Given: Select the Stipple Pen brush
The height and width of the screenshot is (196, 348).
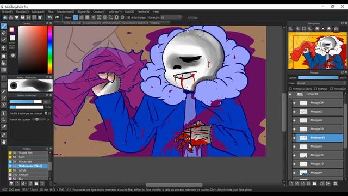Looking at the screenshot, I should (28, 153).
